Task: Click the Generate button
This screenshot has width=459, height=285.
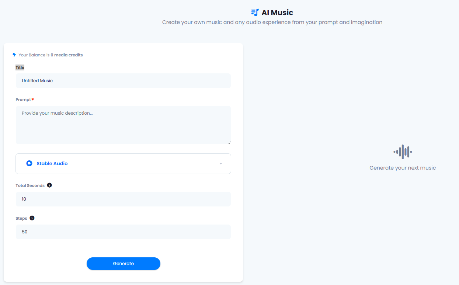Action: [x=124, y=264]
